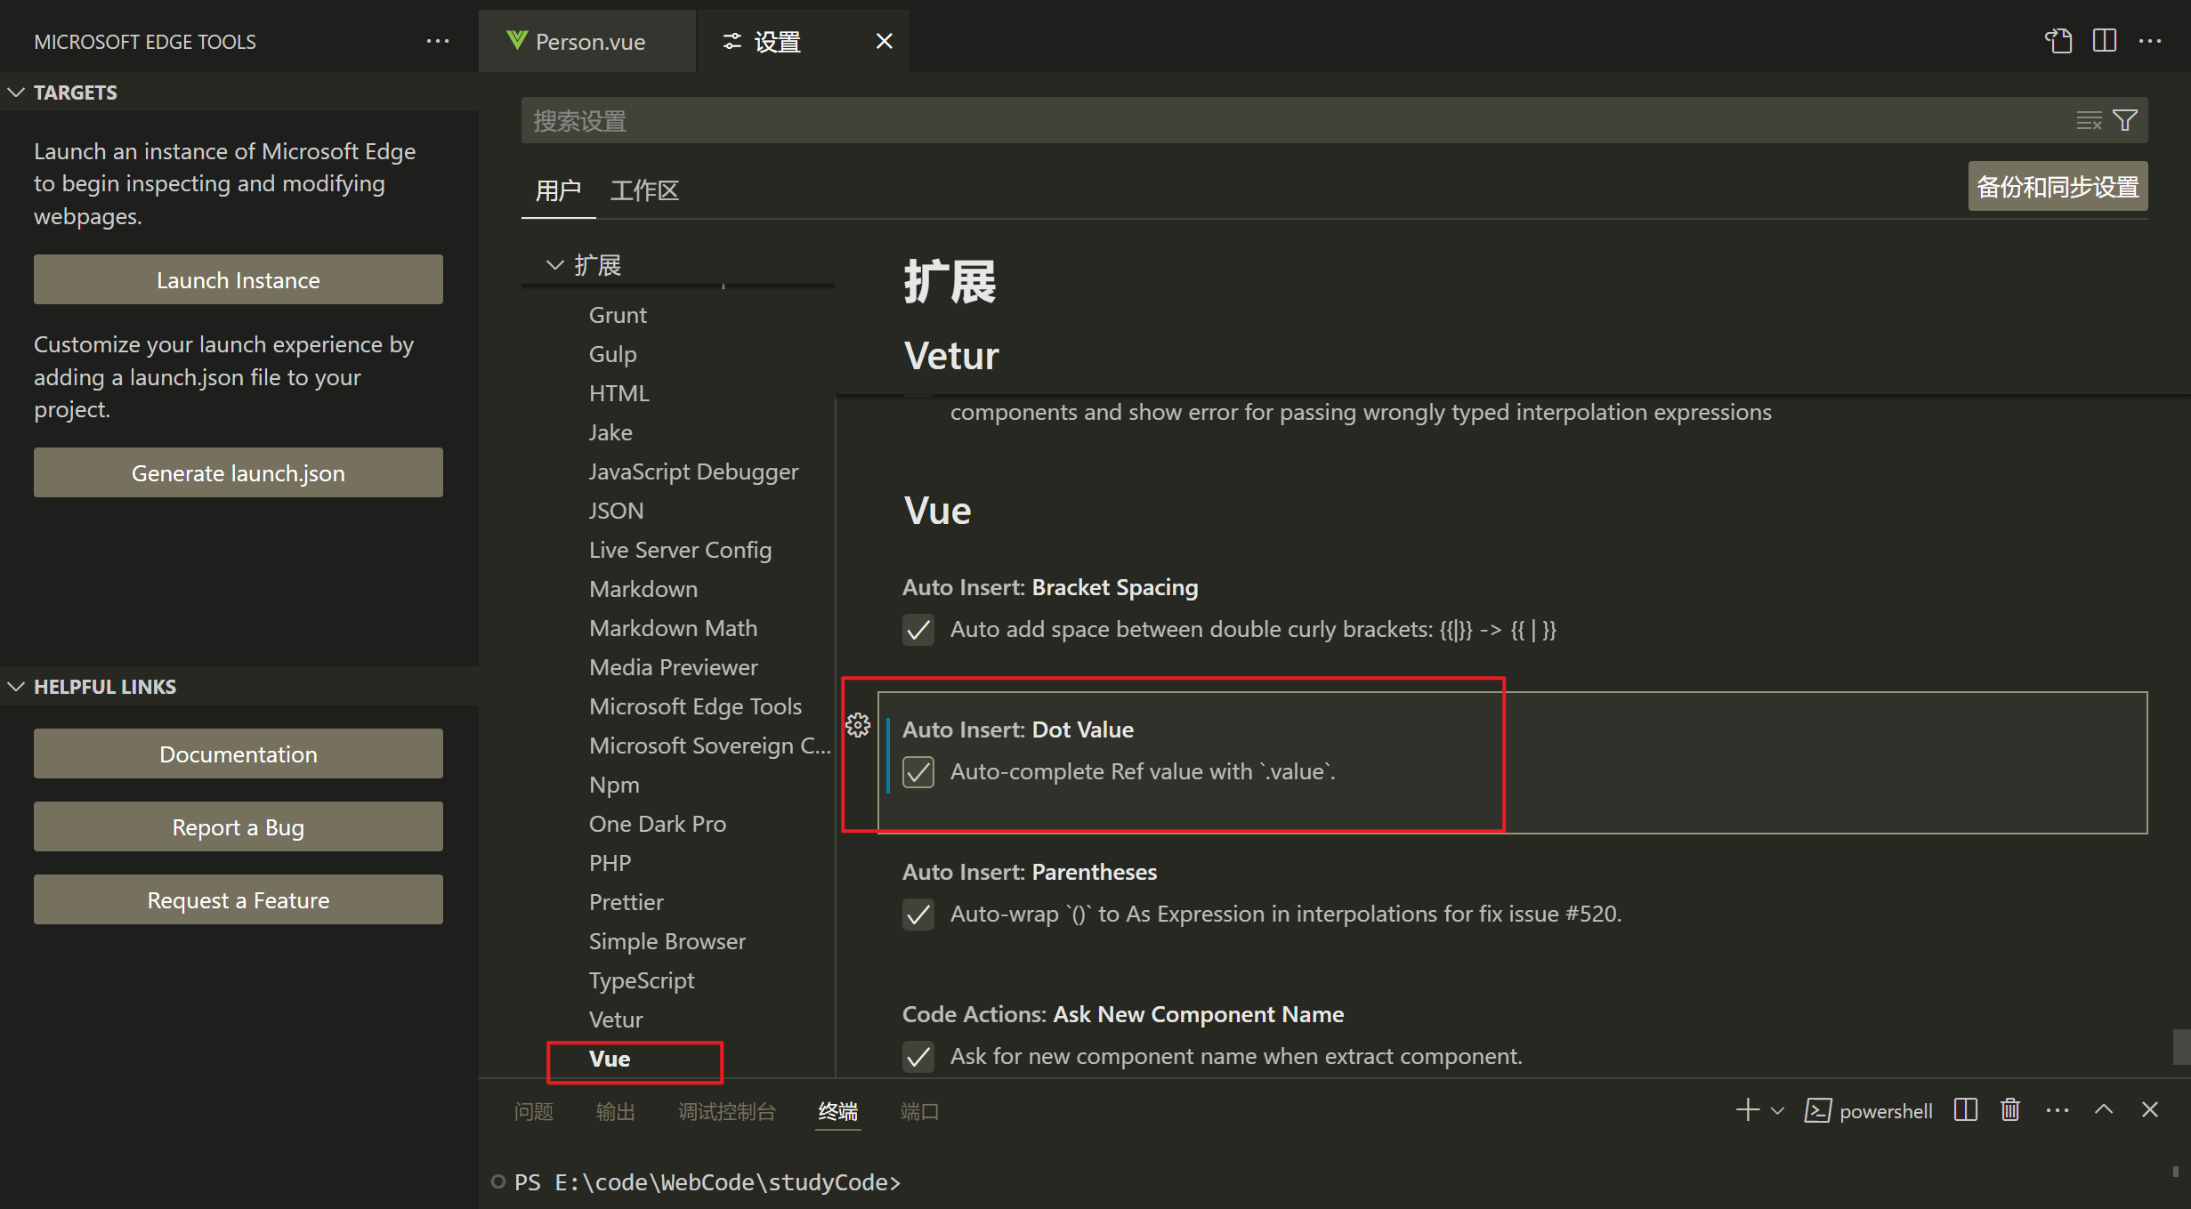Collapse the 扩展 tree group
The height and width of the screenshot is (1209, 2191).
555,265
